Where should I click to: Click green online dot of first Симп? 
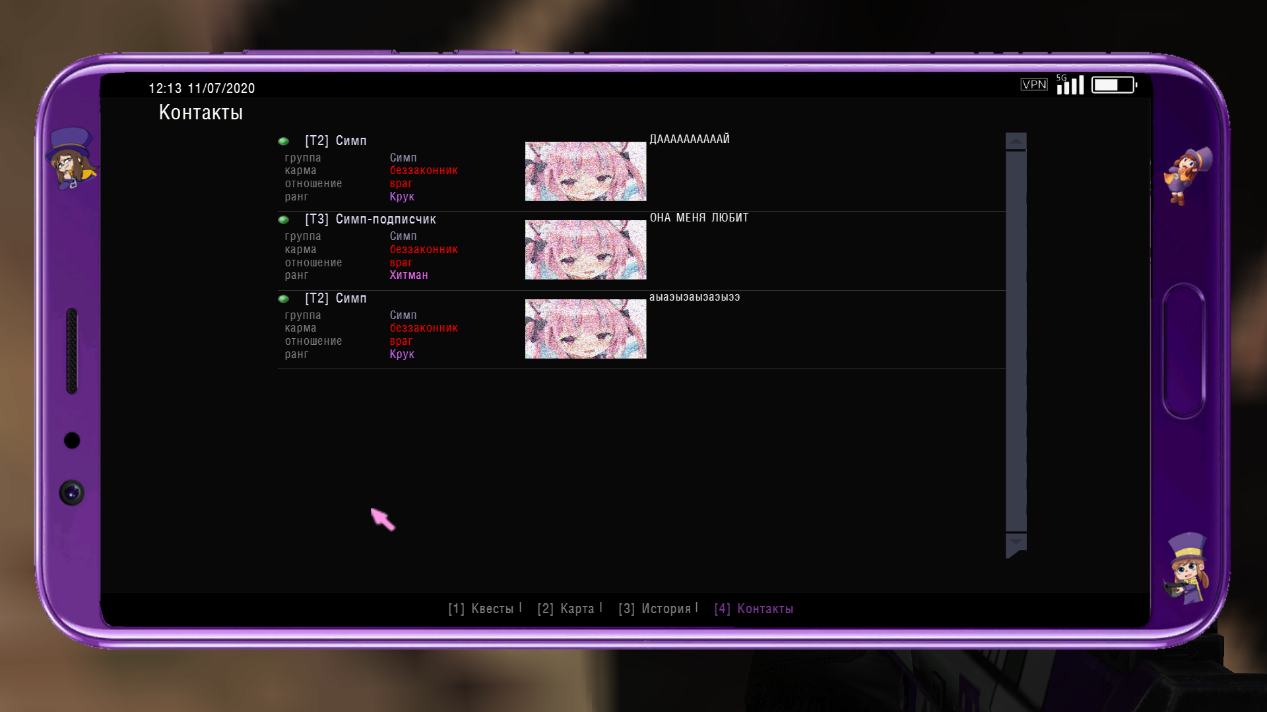point(284,141)
